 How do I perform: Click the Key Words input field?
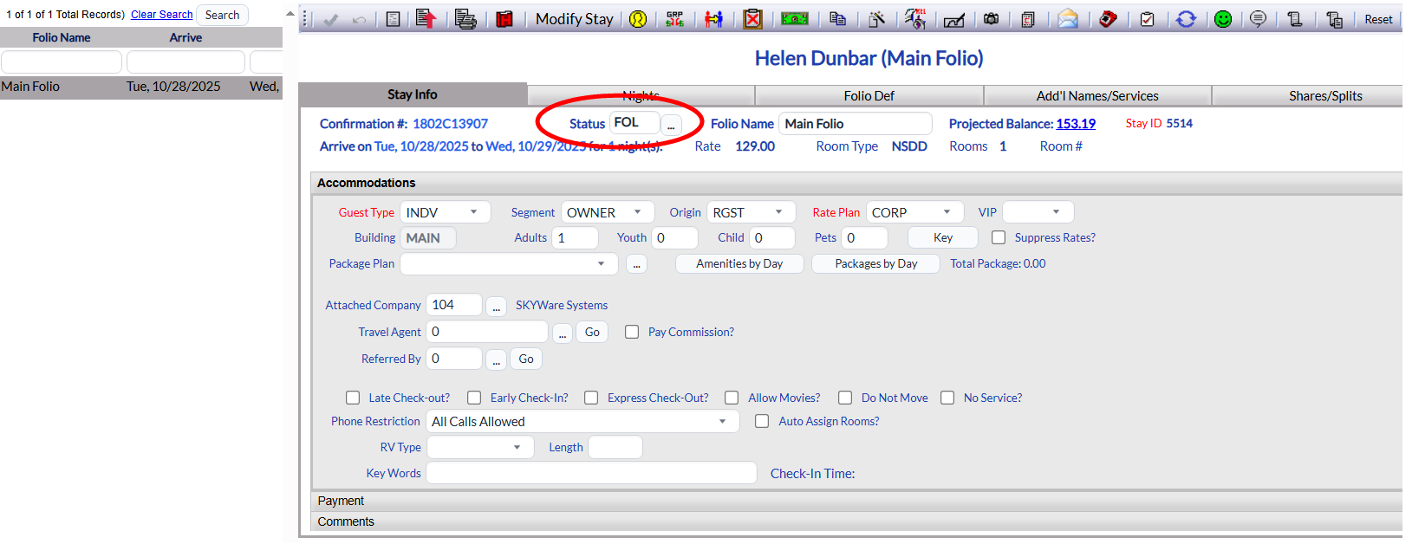[x=591, y=473]
